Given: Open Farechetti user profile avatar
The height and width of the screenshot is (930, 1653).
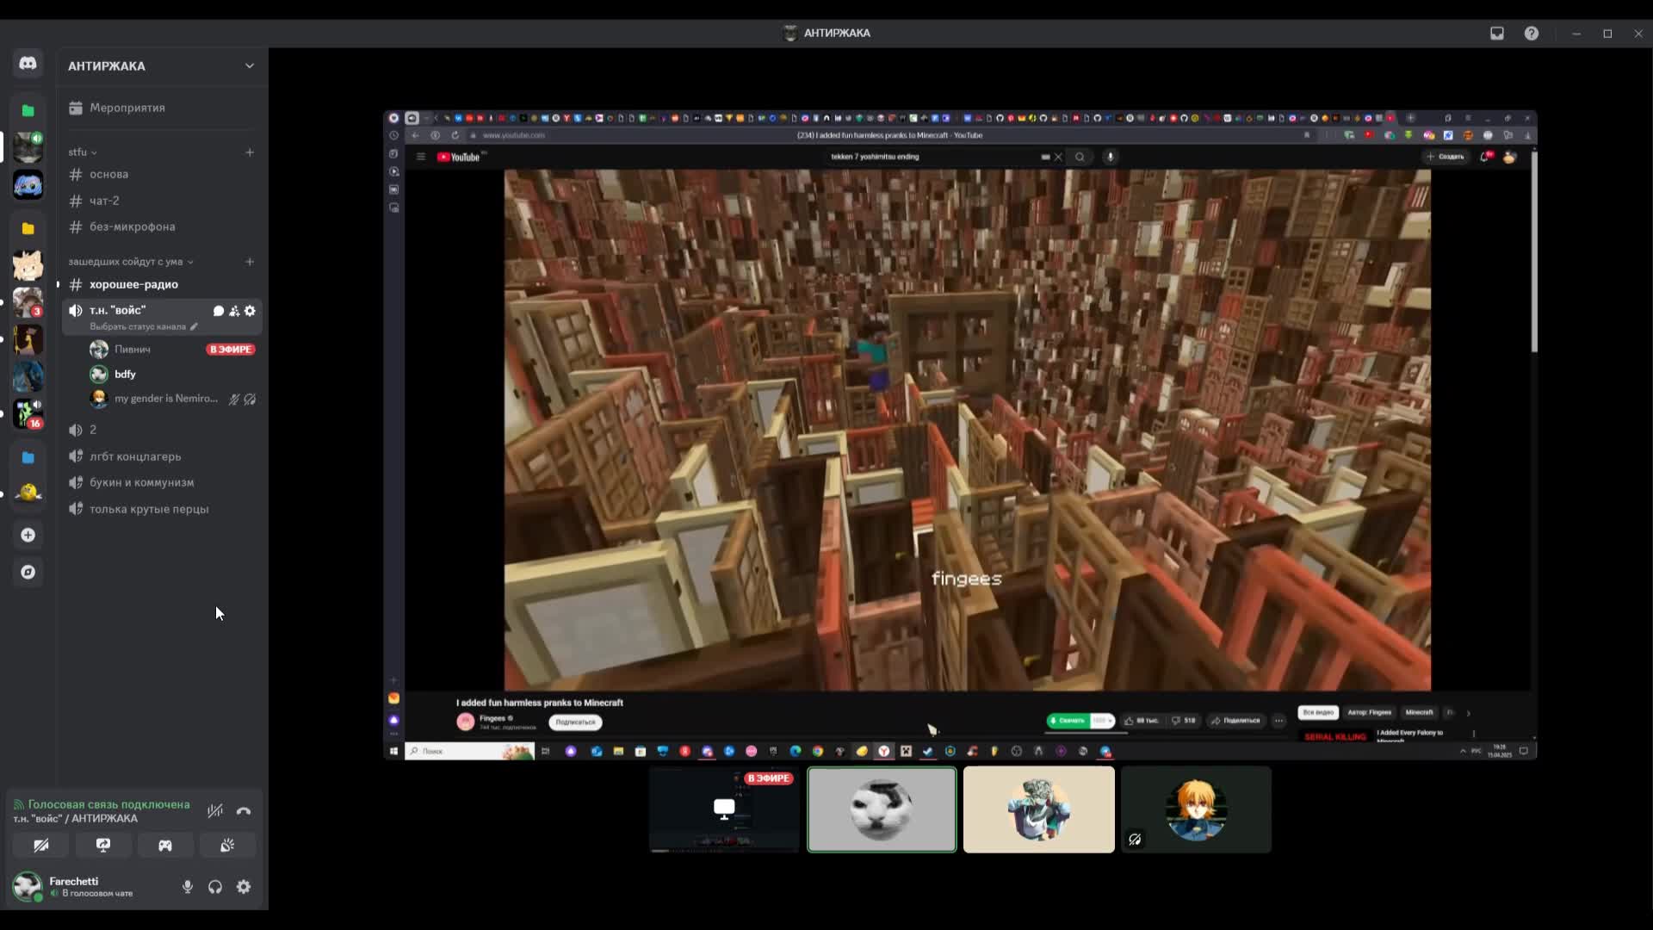Looking at the screenshot, I should click(x=28, y=886).
